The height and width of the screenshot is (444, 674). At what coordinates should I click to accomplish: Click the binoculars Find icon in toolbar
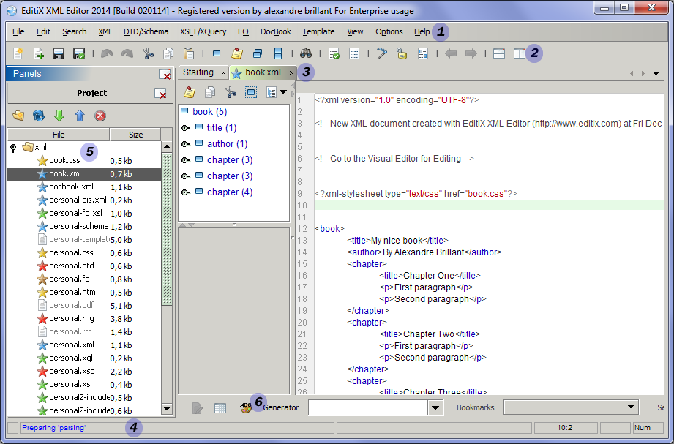coord(306,53)
